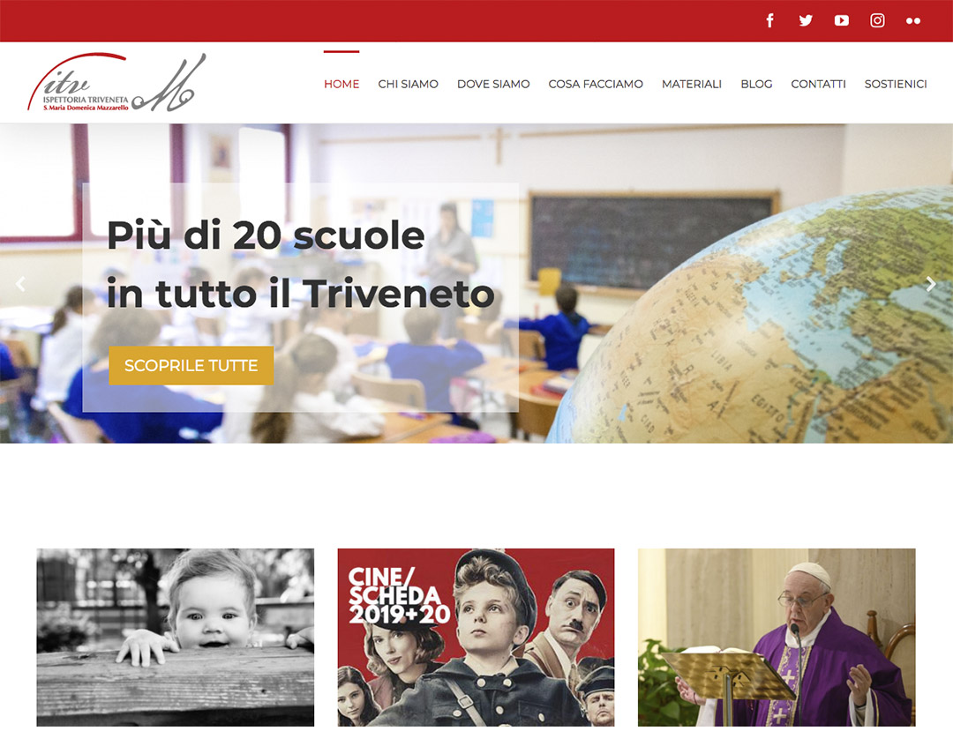Go to the BLOG page
This screenshot has width=953, height=739.
[x=757, y=84]
